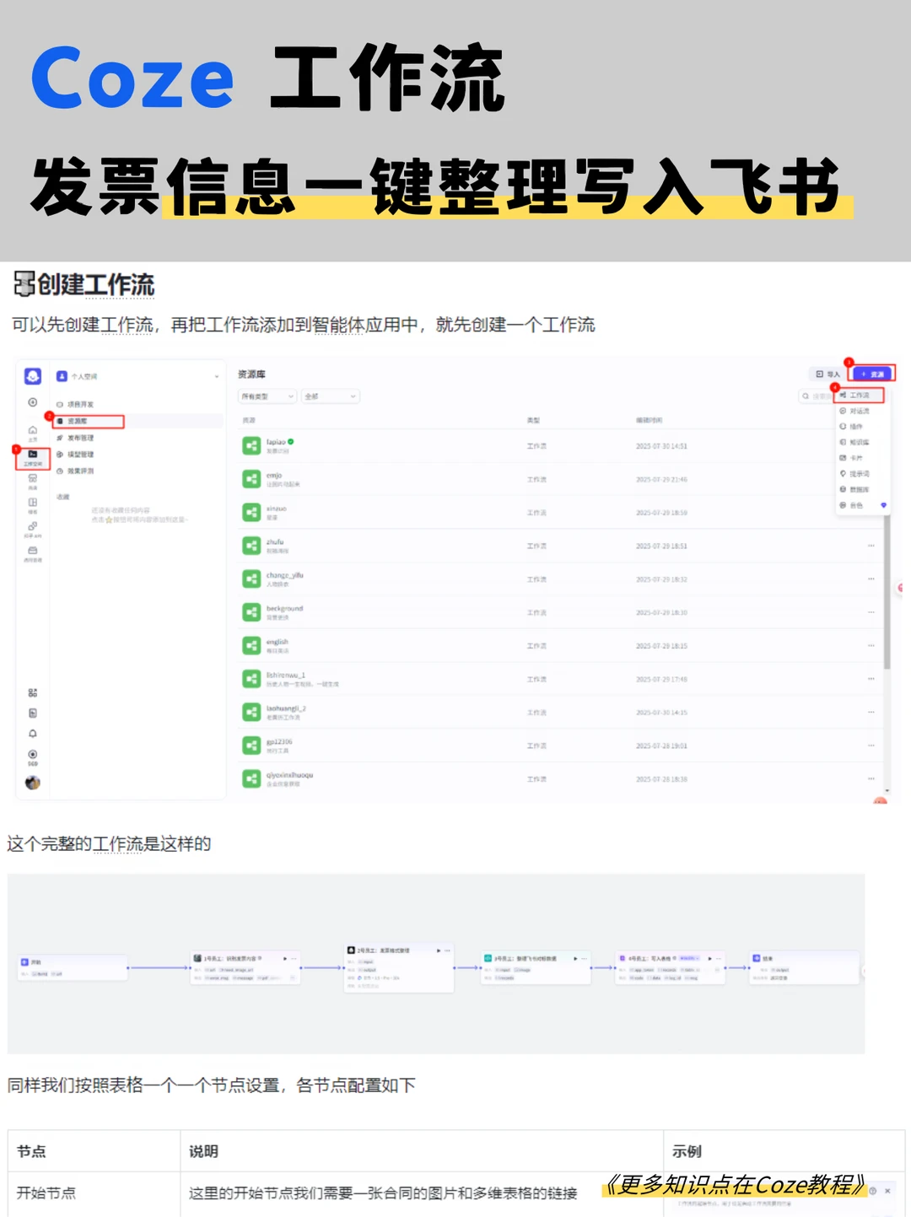Choose 数据库 from the resource dropdown menu

[859, 489]
